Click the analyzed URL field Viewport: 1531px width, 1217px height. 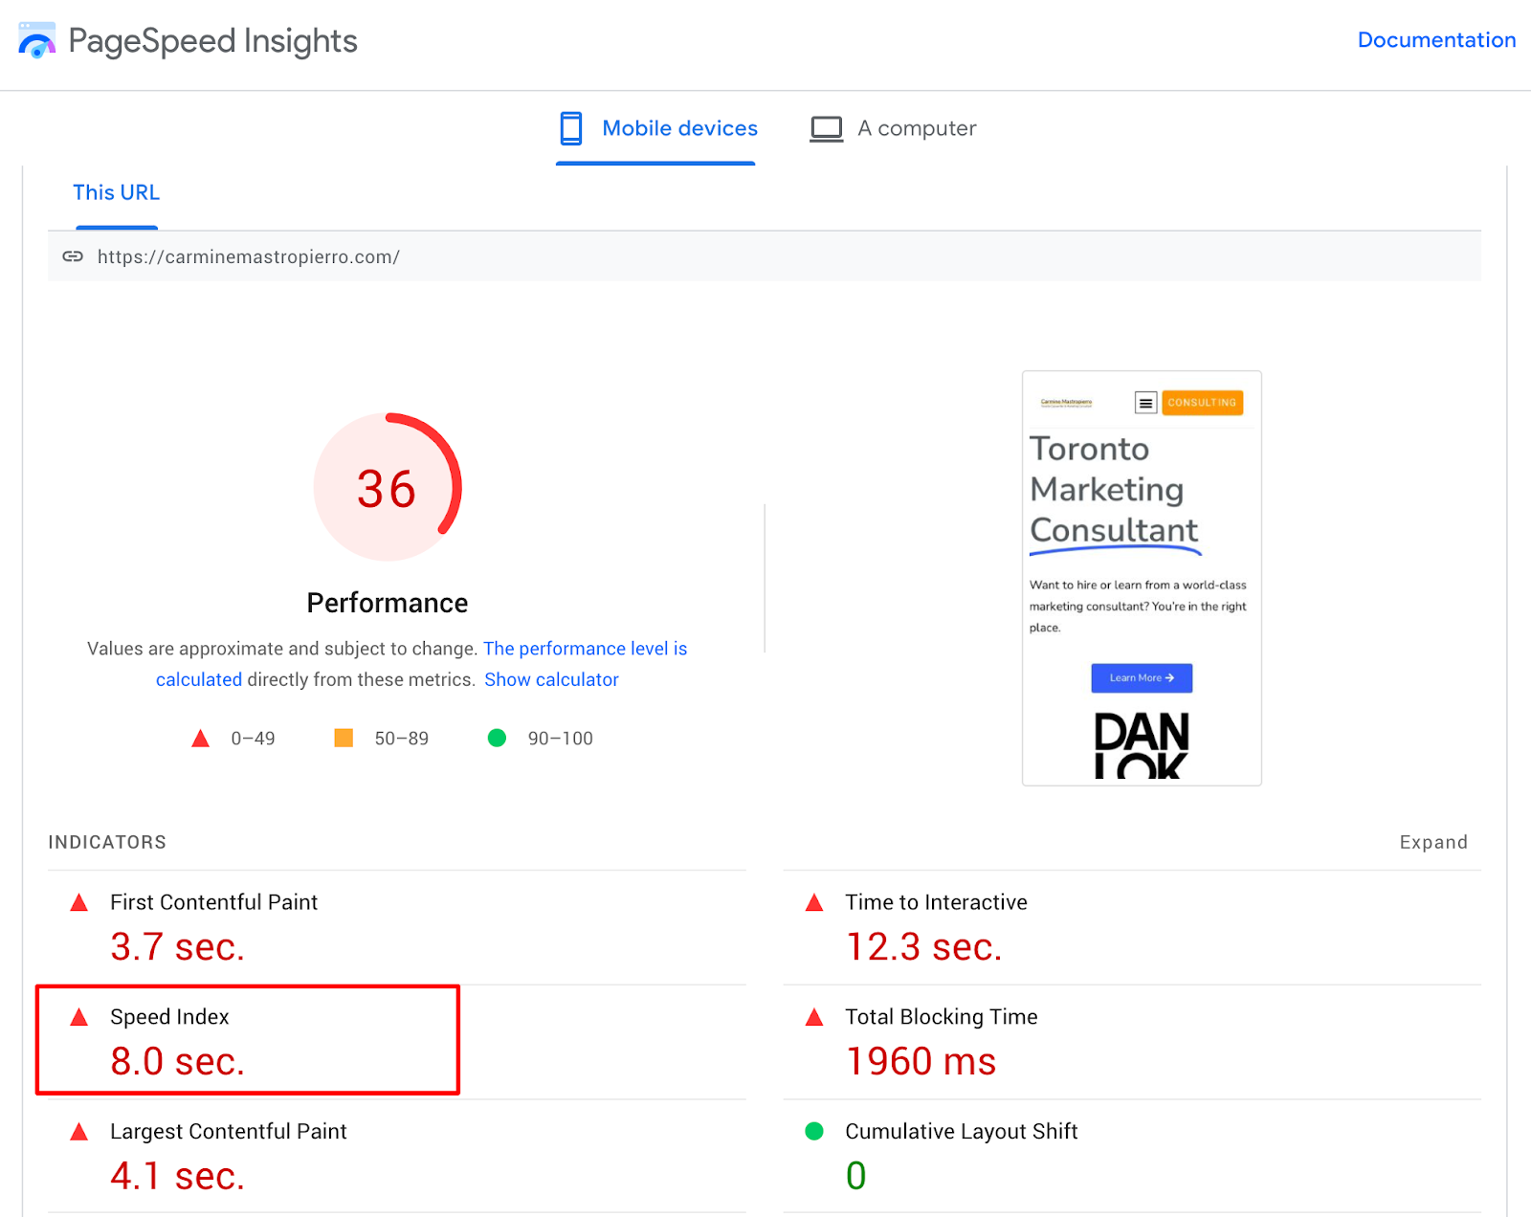(249, 256)
